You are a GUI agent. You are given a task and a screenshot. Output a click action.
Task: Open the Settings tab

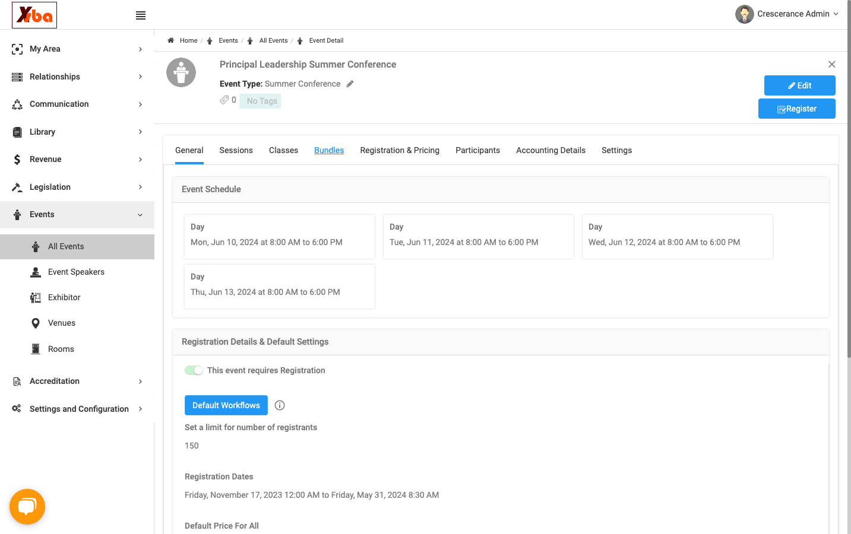pos(616,150)
